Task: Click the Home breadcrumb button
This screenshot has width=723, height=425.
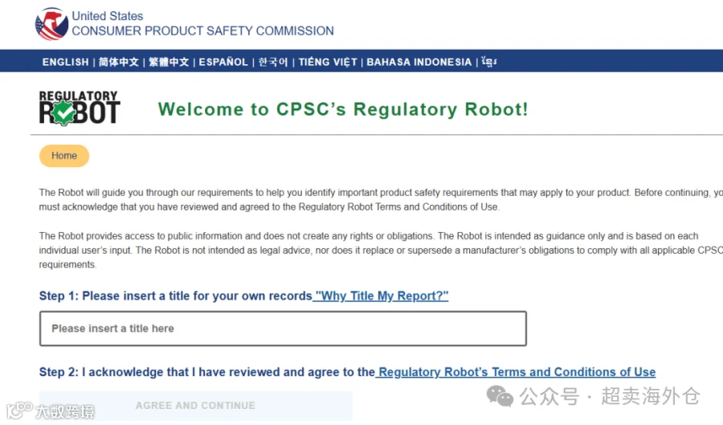Action: tap(64, 156)
